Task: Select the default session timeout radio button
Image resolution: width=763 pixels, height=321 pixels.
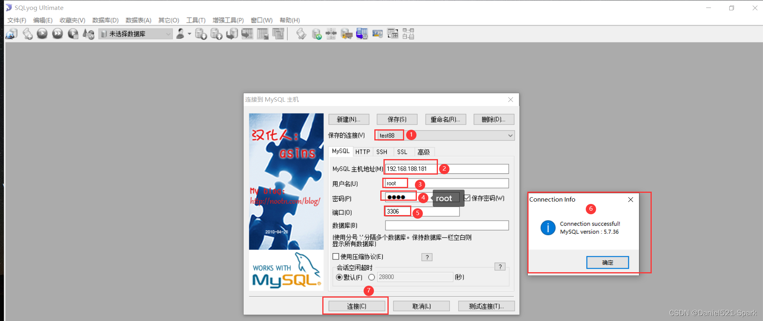Action: (339, 277)
